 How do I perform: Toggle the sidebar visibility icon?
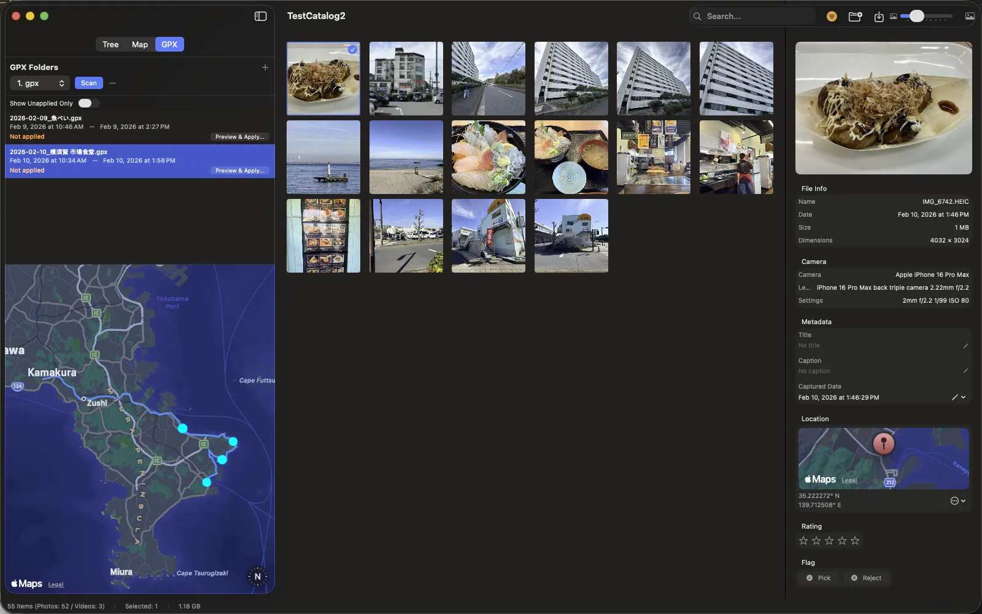coord(260,16)
